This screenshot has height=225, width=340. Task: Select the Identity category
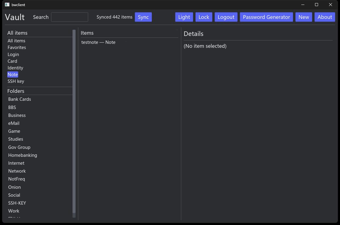[x=16, y=68]
